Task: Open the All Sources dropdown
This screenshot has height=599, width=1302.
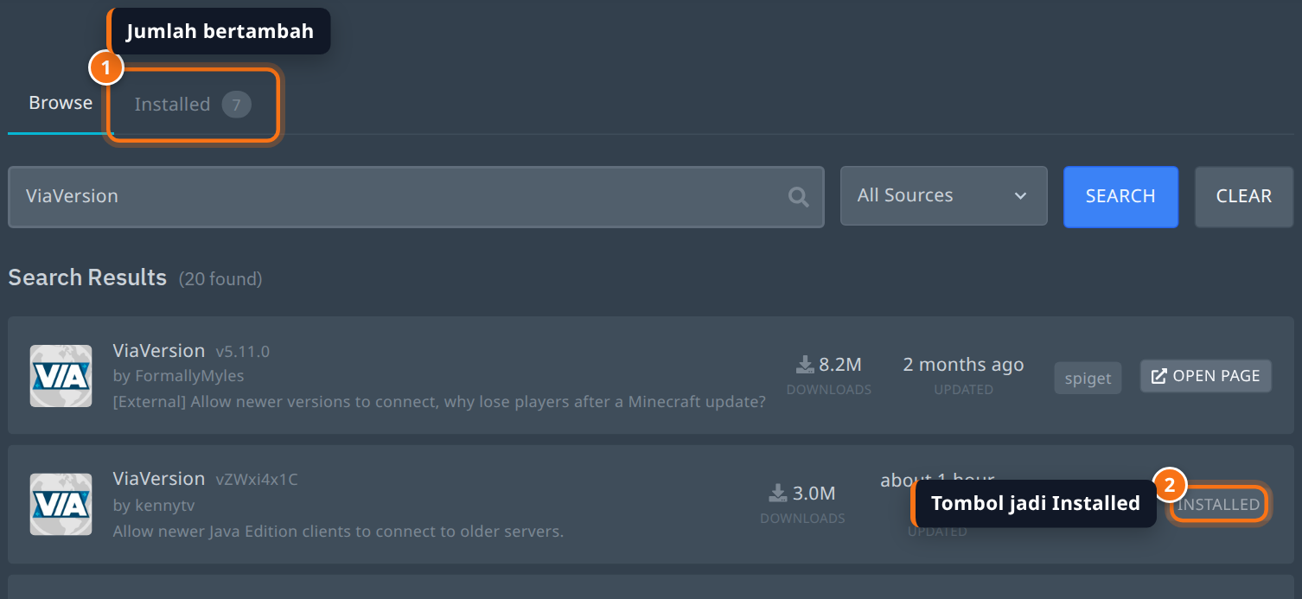Action: [x=943, y=195]
